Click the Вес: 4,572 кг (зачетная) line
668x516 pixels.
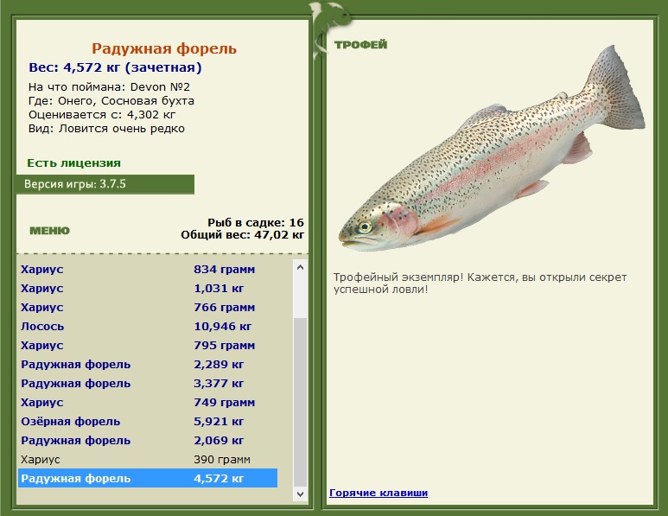[x=115, y=67]
